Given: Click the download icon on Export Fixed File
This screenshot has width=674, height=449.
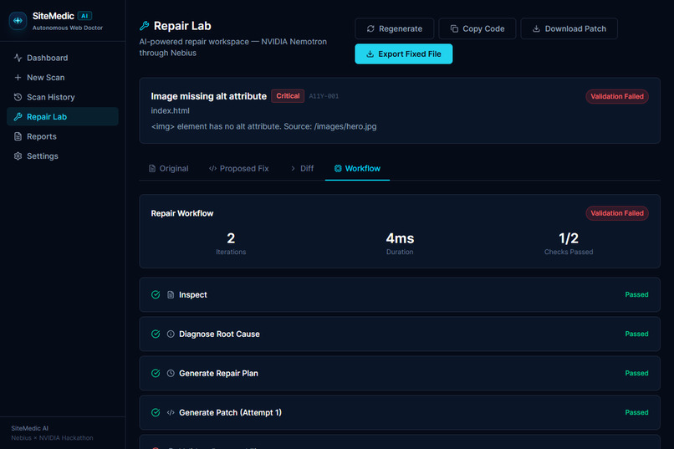Looking at the screenshot, I should point(370,54).
